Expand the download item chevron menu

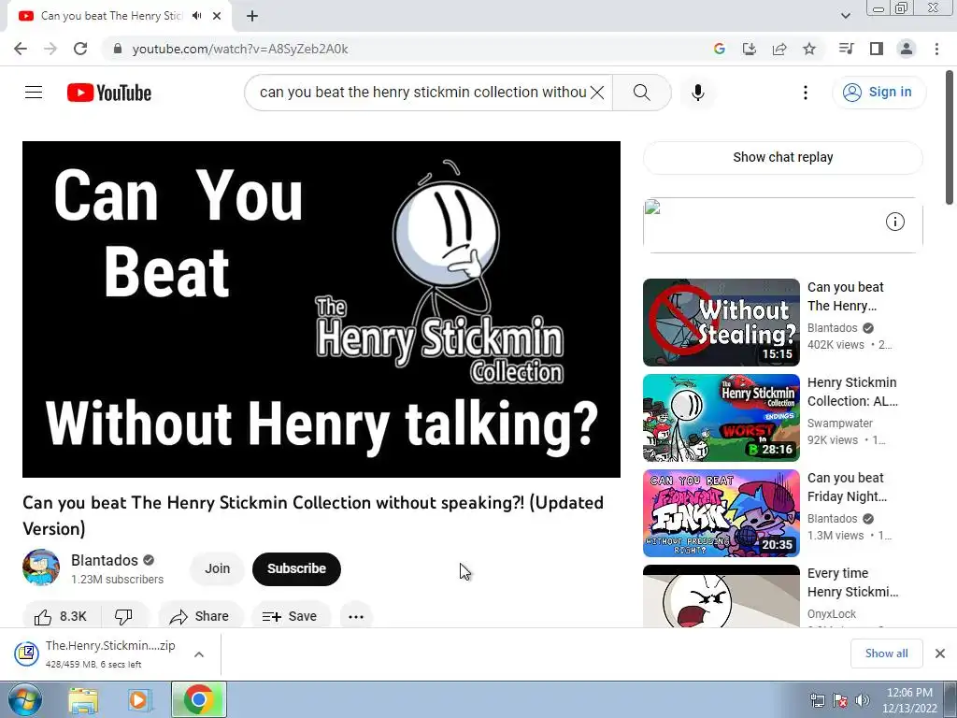click(199, 653)
